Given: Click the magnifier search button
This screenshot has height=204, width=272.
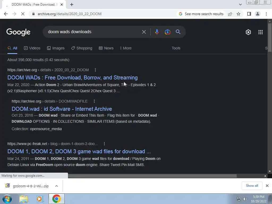Looking at the screenshot, I should [x=178, y=32].
